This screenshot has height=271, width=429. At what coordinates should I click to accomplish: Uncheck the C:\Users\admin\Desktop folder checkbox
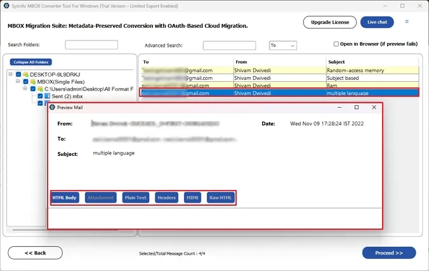33,89
